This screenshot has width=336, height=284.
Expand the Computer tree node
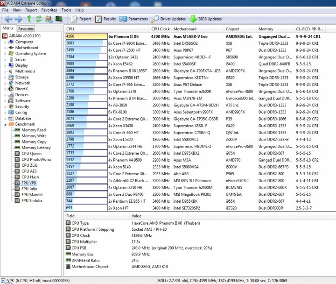point(5,42)
